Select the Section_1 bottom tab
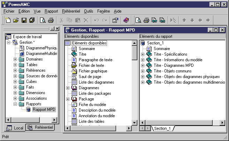229x141 pixels. (x=162, y=128)
